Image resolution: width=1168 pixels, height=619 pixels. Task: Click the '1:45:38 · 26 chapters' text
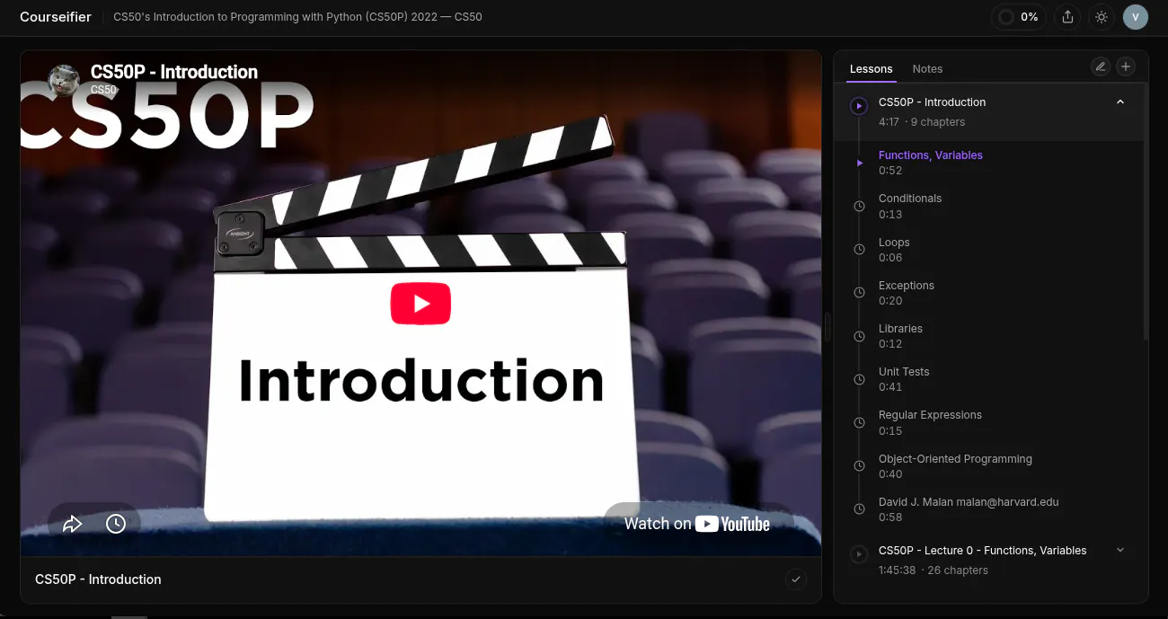[934, 570]
